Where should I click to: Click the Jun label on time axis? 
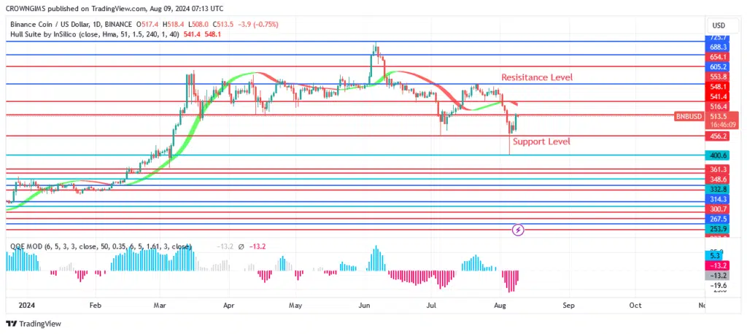coord(363,307)
